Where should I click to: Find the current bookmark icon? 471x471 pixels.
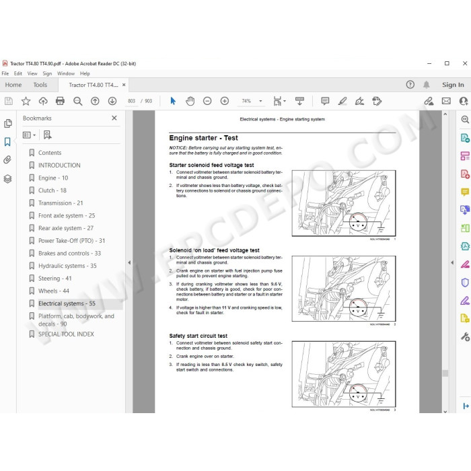tap(48, 135)
